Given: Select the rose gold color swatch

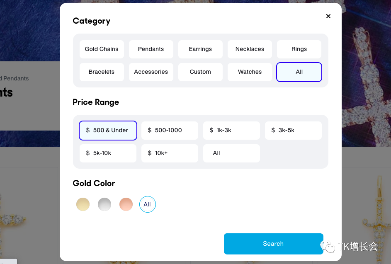Looking at the screenshot, I should (x=126, y=204).
